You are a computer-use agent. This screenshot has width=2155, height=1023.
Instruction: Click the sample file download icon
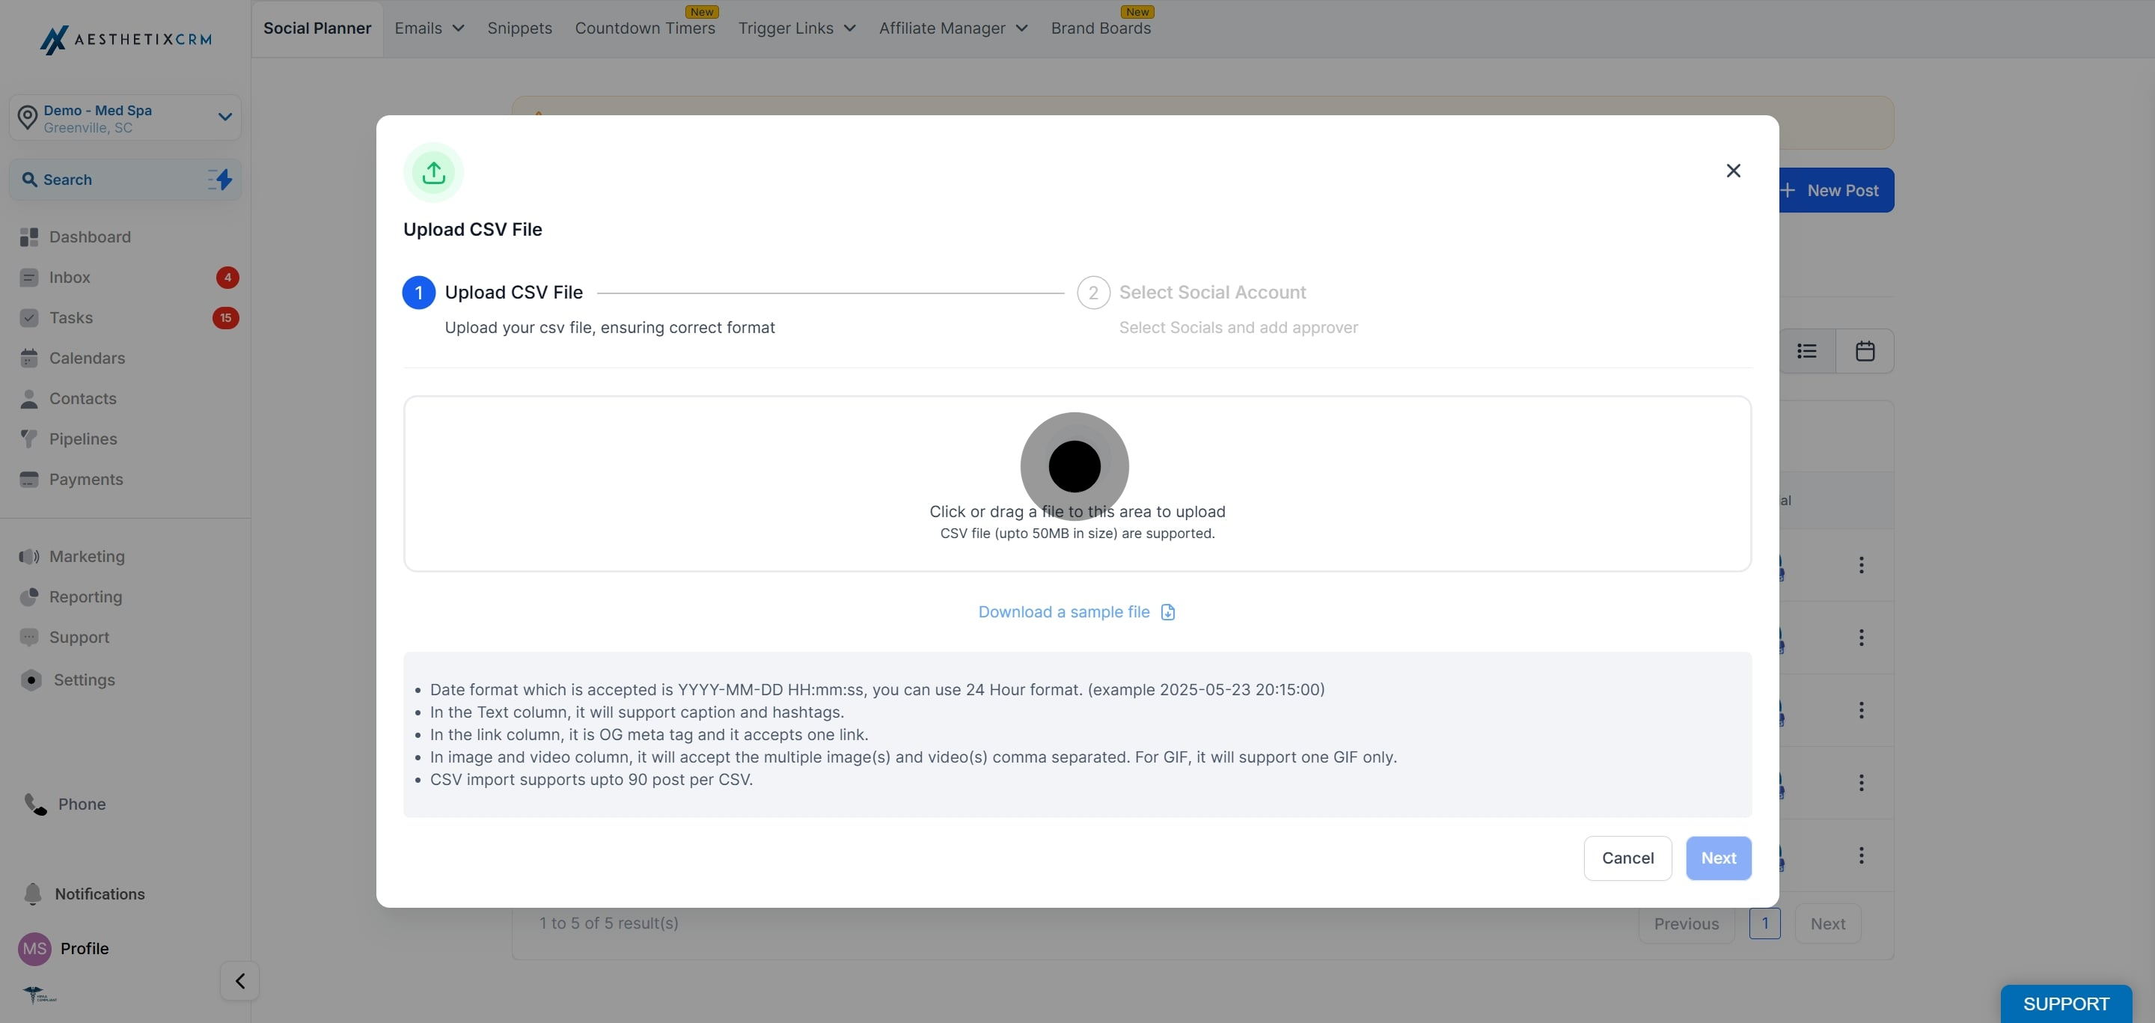(x=1168, y=612)
